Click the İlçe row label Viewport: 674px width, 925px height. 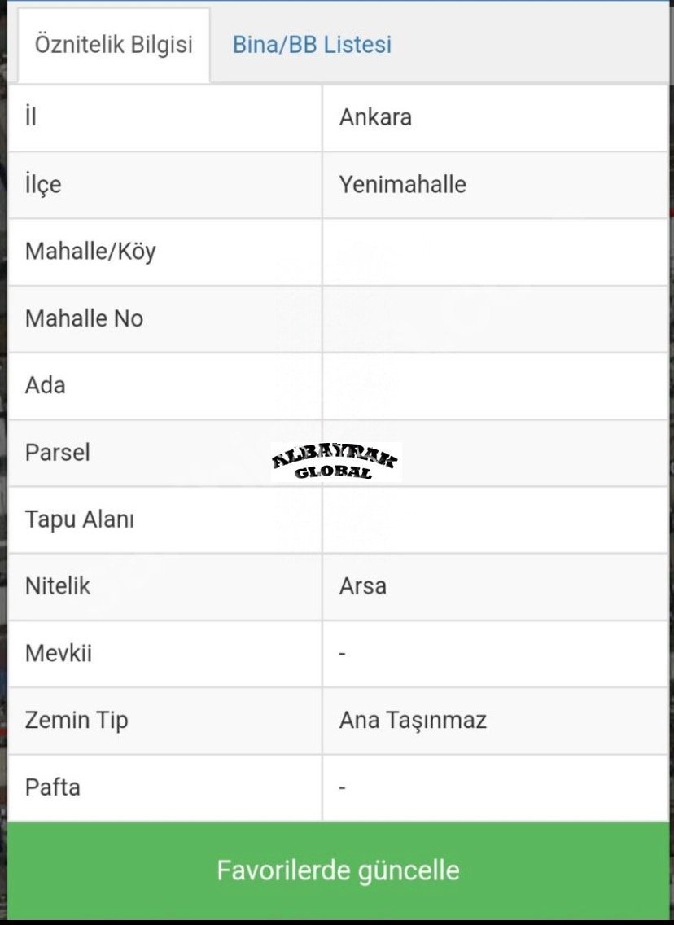[x=43, y=185]
